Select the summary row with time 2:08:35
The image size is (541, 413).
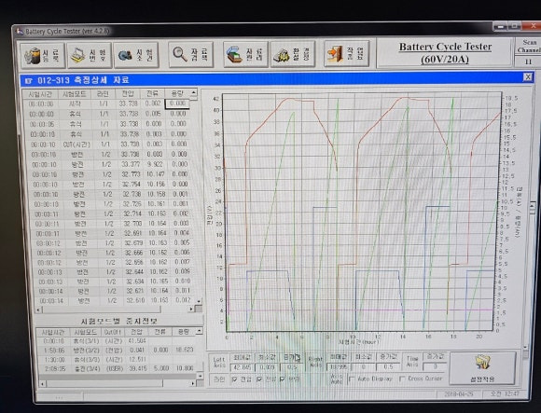119,368
